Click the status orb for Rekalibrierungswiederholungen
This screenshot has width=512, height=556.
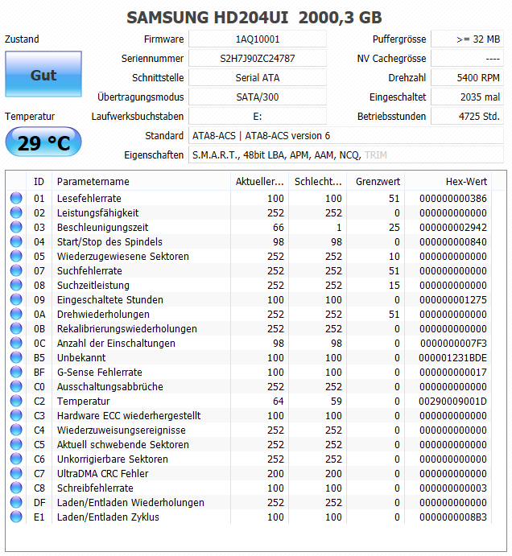16,328
